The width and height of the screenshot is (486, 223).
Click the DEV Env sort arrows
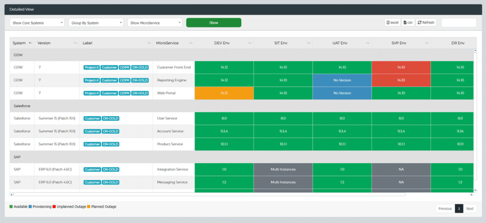pyautogui.click(x=248, y=44)
